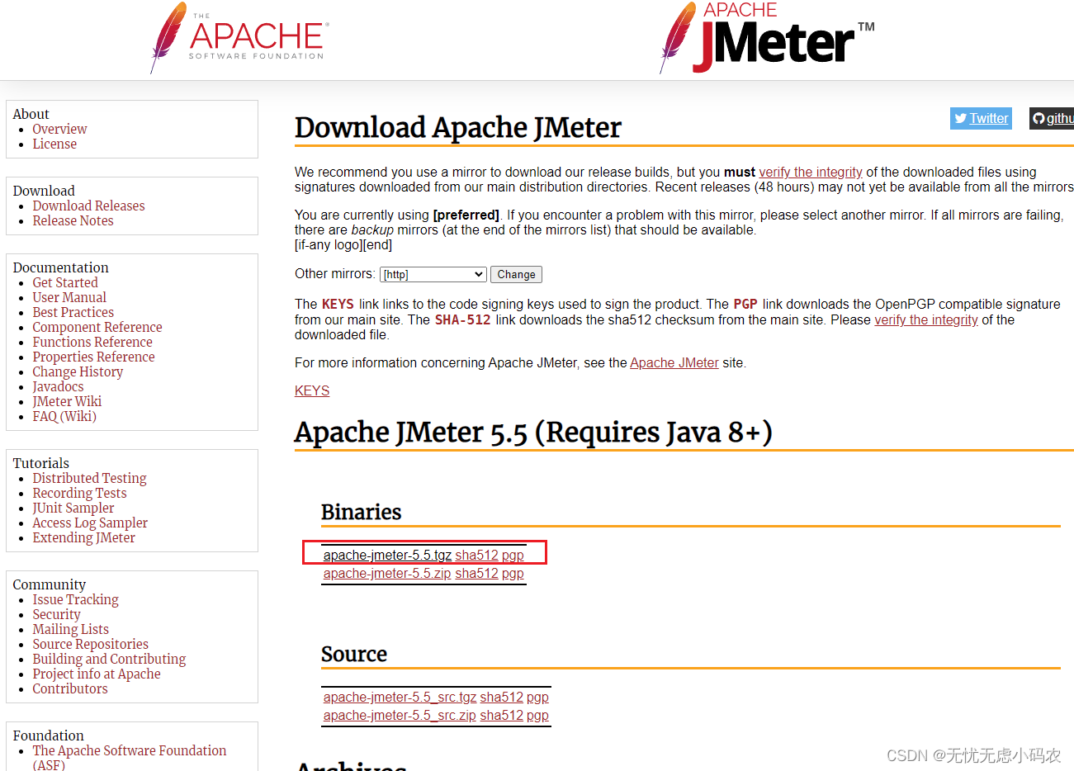
Task: Click the Change mirror button
Action: pos(516,274)
